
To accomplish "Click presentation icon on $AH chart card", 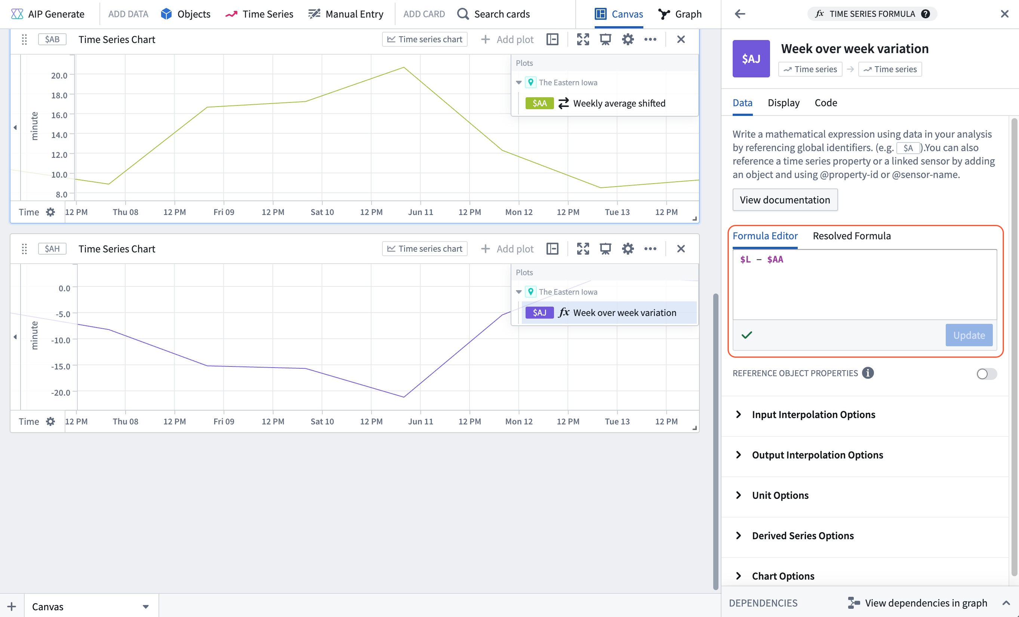I will tap(606, 249).
